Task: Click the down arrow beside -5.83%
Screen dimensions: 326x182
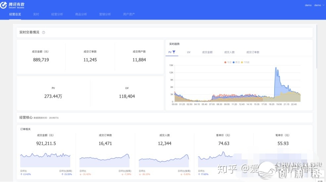Action: [x=181, y=174]
